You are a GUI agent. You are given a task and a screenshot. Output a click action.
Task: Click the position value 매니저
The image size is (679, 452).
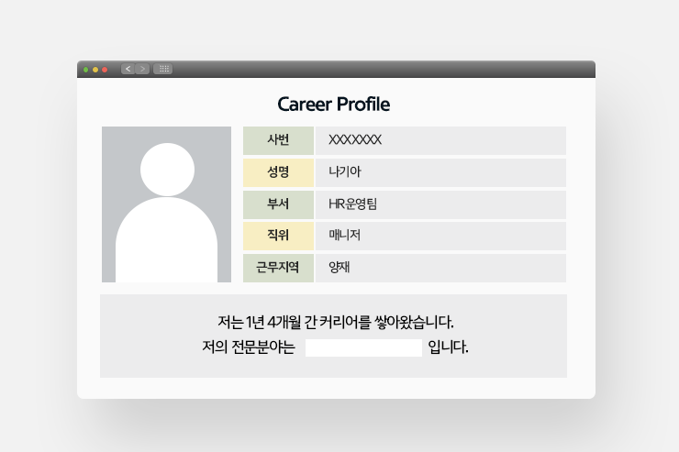345,236
